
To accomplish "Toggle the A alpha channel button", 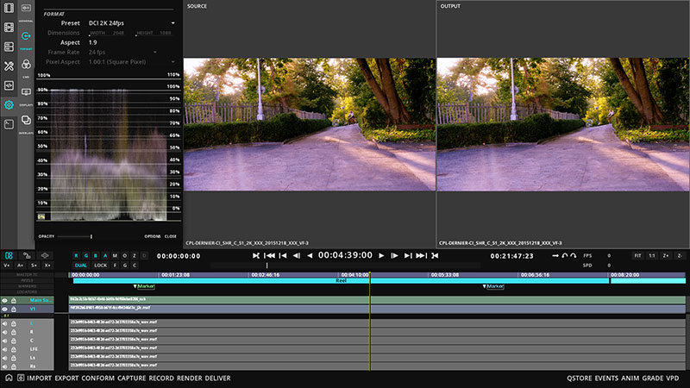I will coord(105,255).
